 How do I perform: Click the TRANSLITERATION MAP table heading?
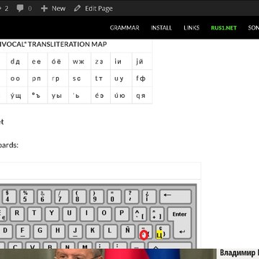(x=53, y=44)
